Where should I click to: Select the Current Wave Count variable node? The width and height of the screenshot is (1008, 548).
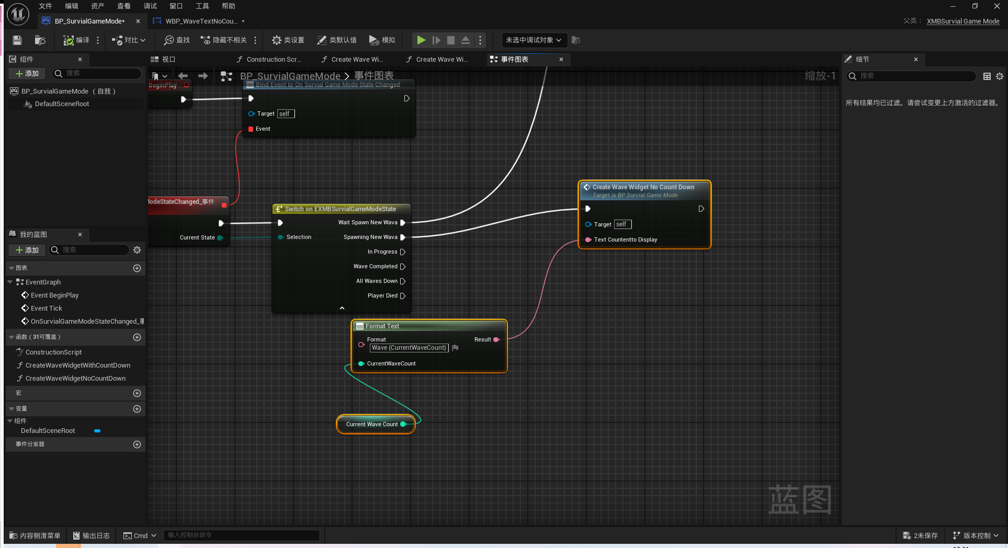(x=376, y=425)
